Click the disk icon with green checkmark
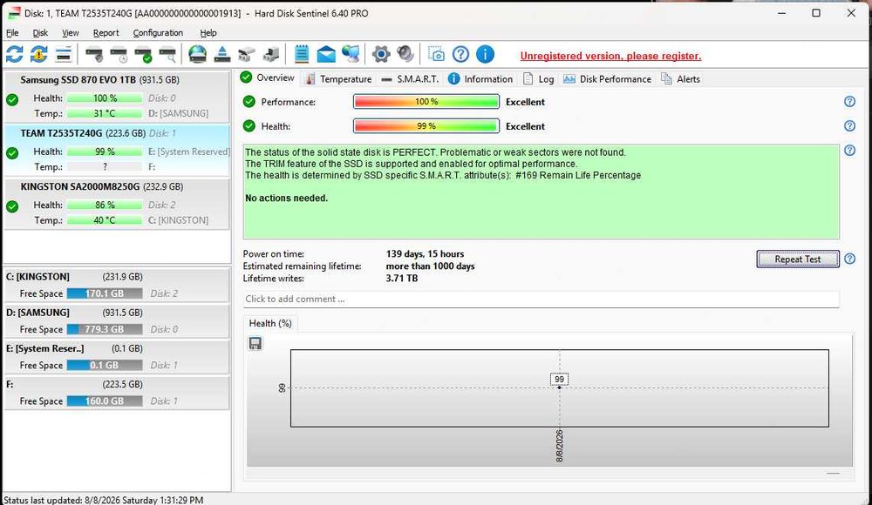Viewport: 872px width, 505px height. coord(143,54)
